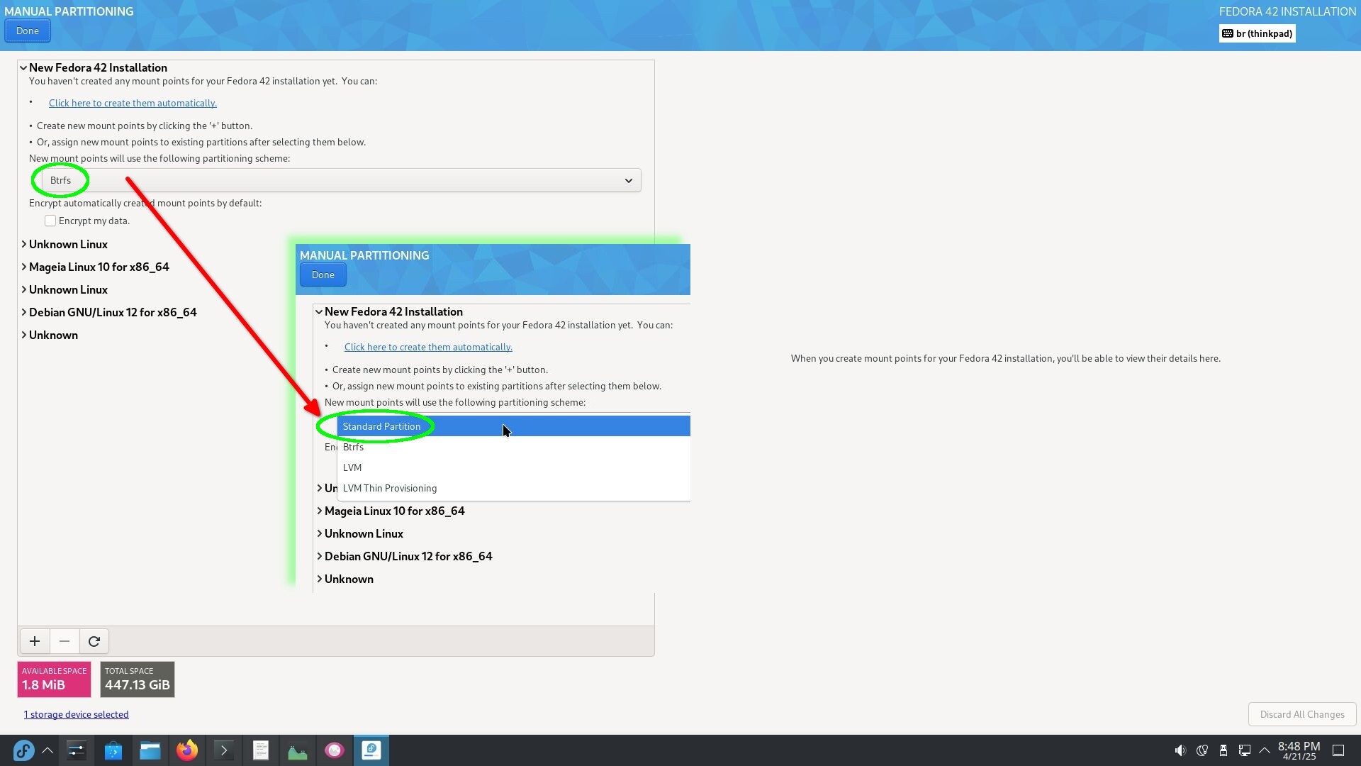1361x766 pixels.
Task: Open the text editor document icon
Action: [x=261, y=750]
